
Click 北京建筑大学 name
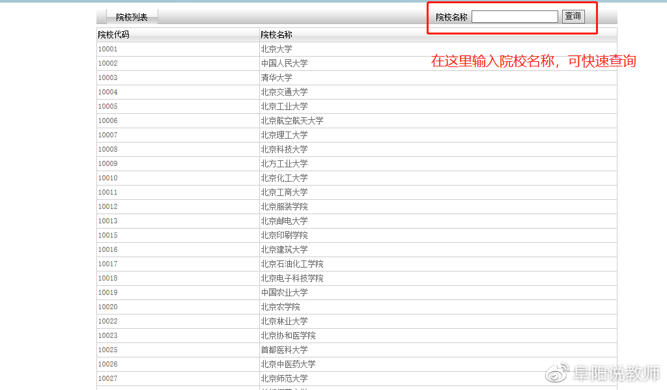[x=284, y=249]
